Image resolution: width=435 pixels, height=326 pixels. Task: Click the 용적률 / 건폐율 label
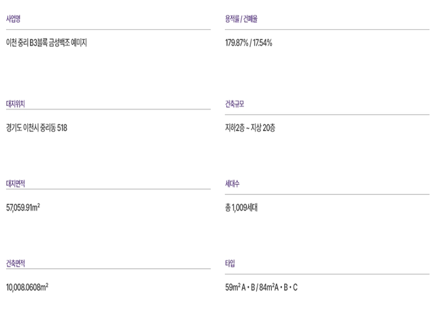(x=241, y=20)
